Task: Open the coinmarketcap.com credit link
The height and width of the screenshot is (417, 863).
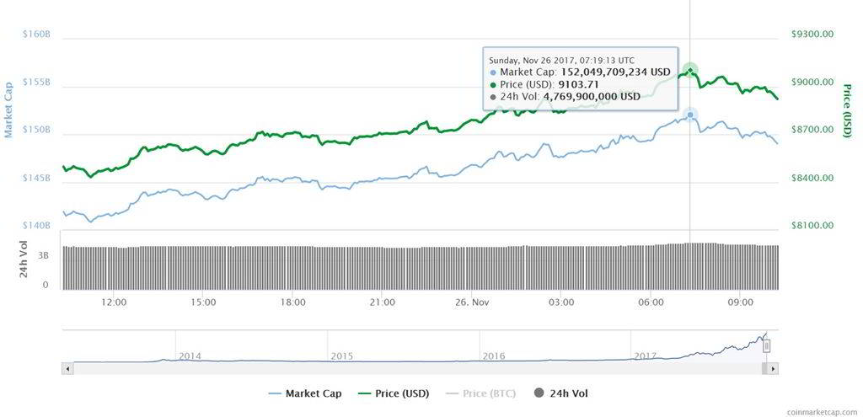Action: coord(822,411)
